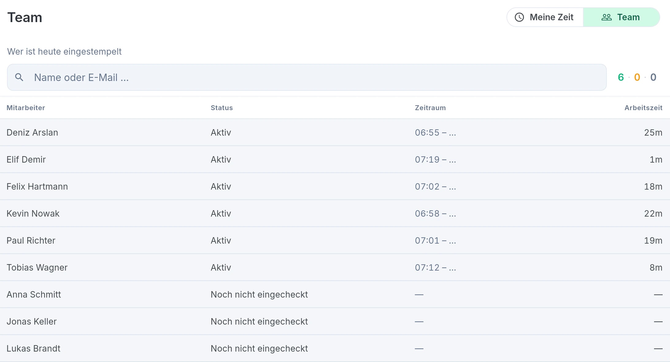The image size is (670, 362).
Task: Click the 25m Arbeitszeit value
Action: pos(653,133)
